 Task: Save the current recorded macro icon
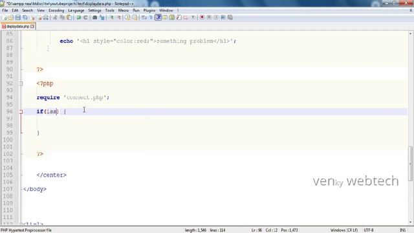[230, 17]
